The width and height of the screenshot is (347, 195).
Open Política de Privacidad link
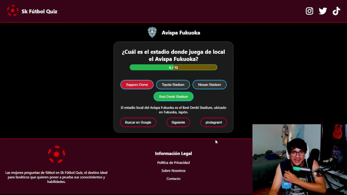[173, 163]
